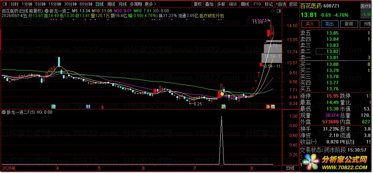Select the 1分钟 period
373x173 pixels.
(x=27, y=4)
